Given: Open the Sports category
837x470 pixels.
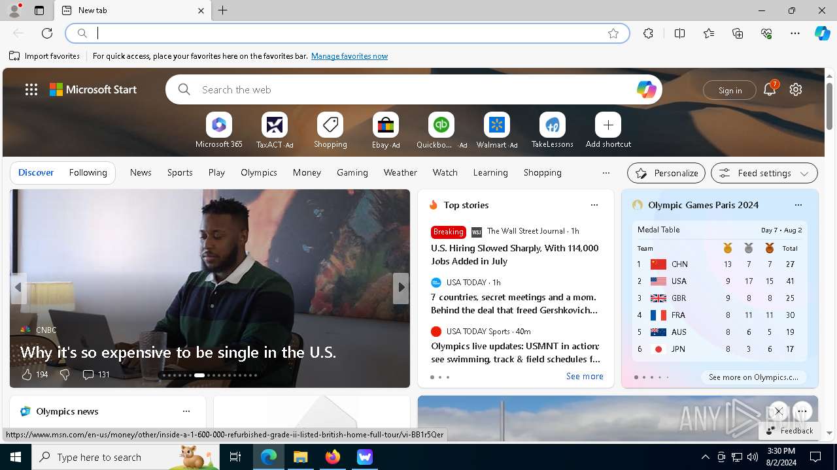Looking at the screenshot, I should click(180, 173).
